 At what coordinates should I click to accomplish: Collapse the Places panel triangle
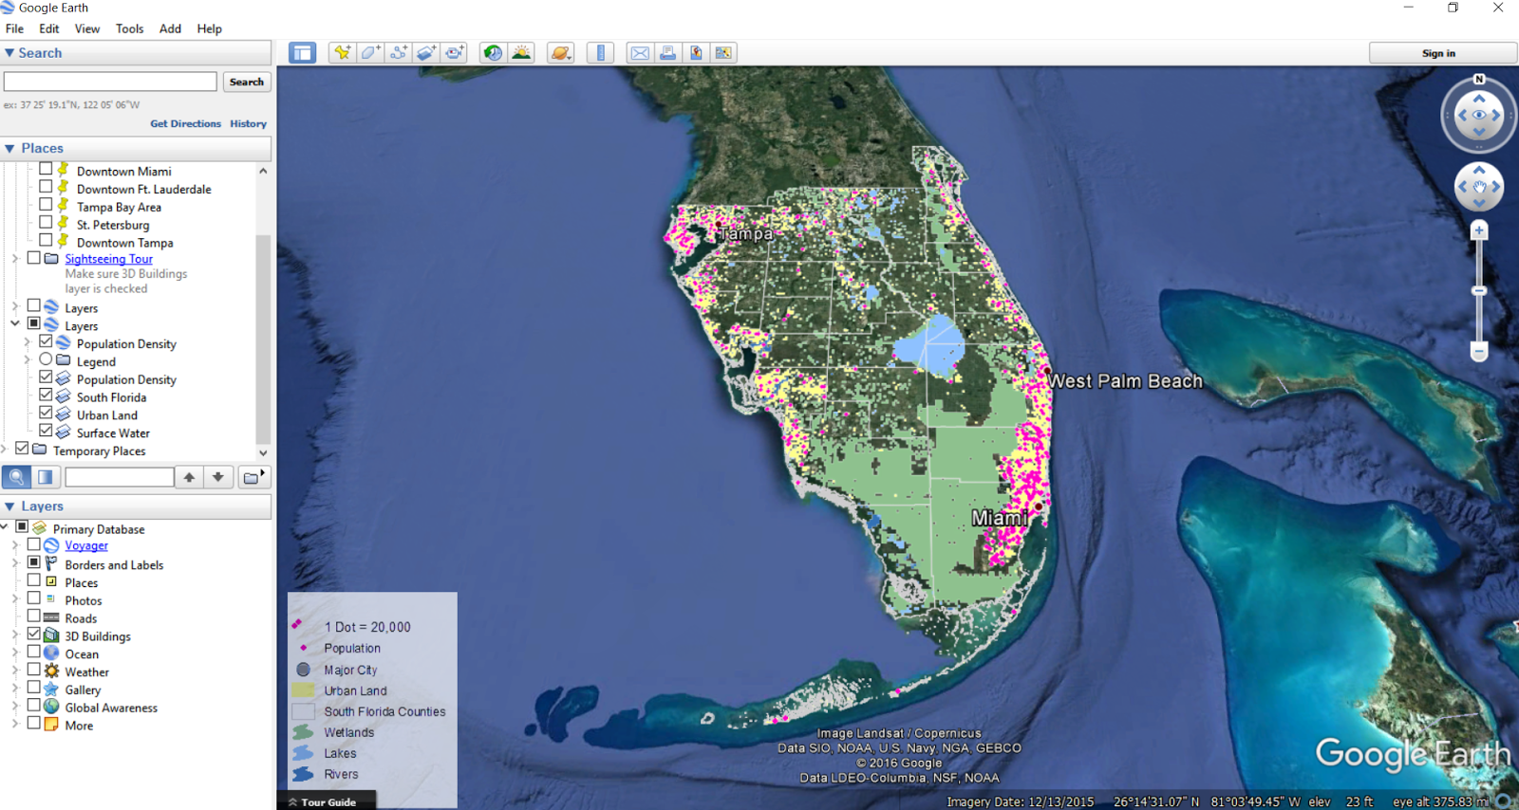[9, 148]
